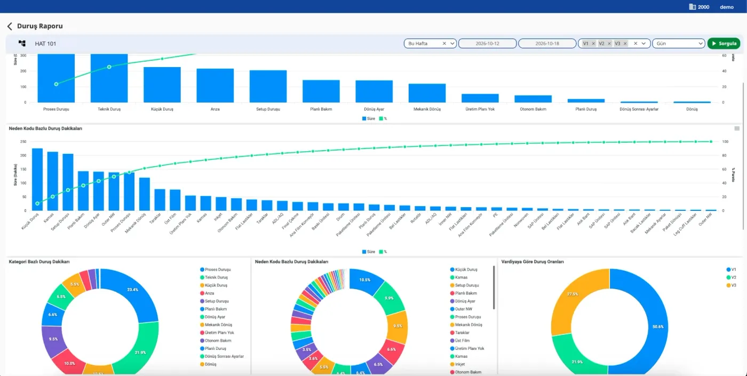
Task: Remove the V2 shift chip from the filter
Action: tap(609, 44)
